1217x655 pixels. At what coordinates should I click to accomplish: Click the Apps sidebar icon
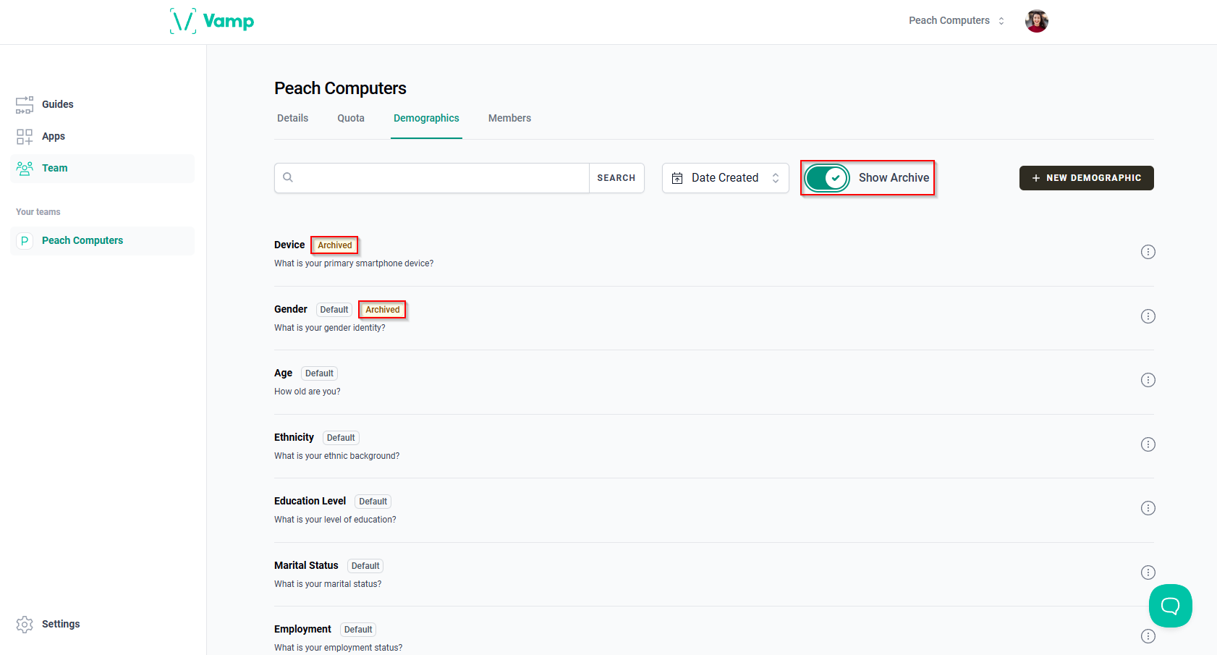25,137
